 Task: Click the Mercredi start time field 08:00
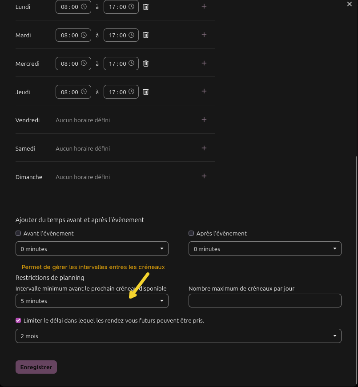click(73, 64)
